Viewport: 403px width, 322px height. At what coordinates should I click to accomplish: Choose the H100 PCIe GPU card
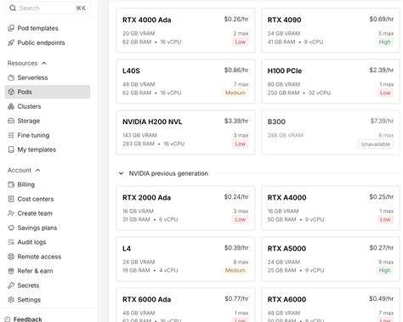[x=331, y=82]
